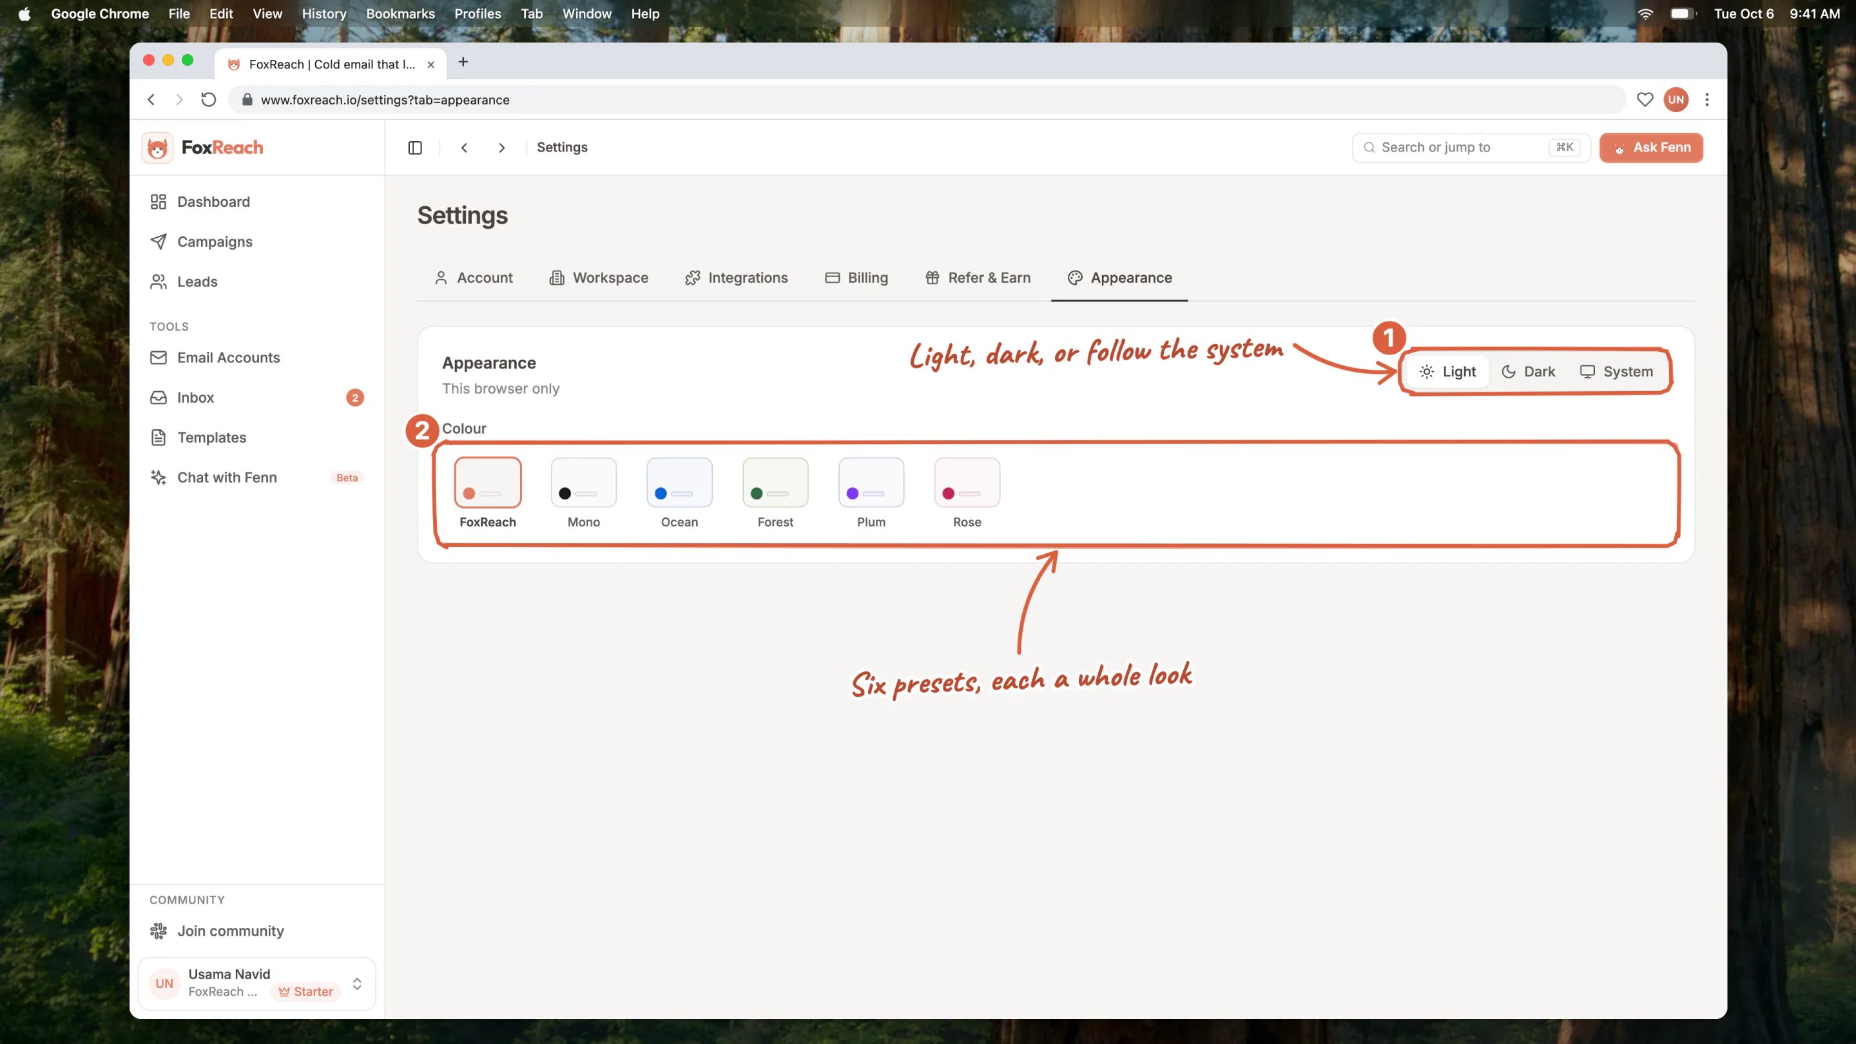The image size is (1856, 1044).
Task: Open Email Accounts in Tools
Action: click(x=257, y=358)
